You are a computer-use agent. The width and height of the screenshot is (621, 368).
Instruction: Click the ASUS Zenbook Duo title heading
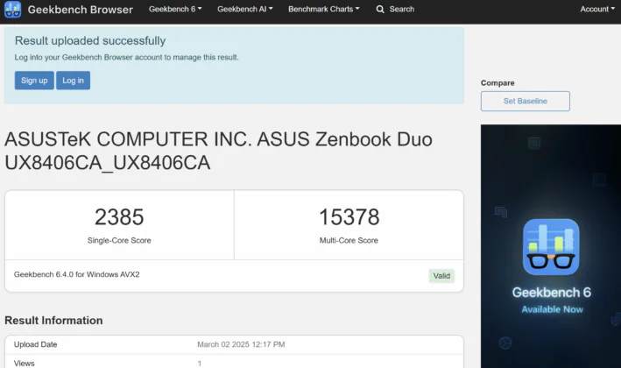pos(218,151)
